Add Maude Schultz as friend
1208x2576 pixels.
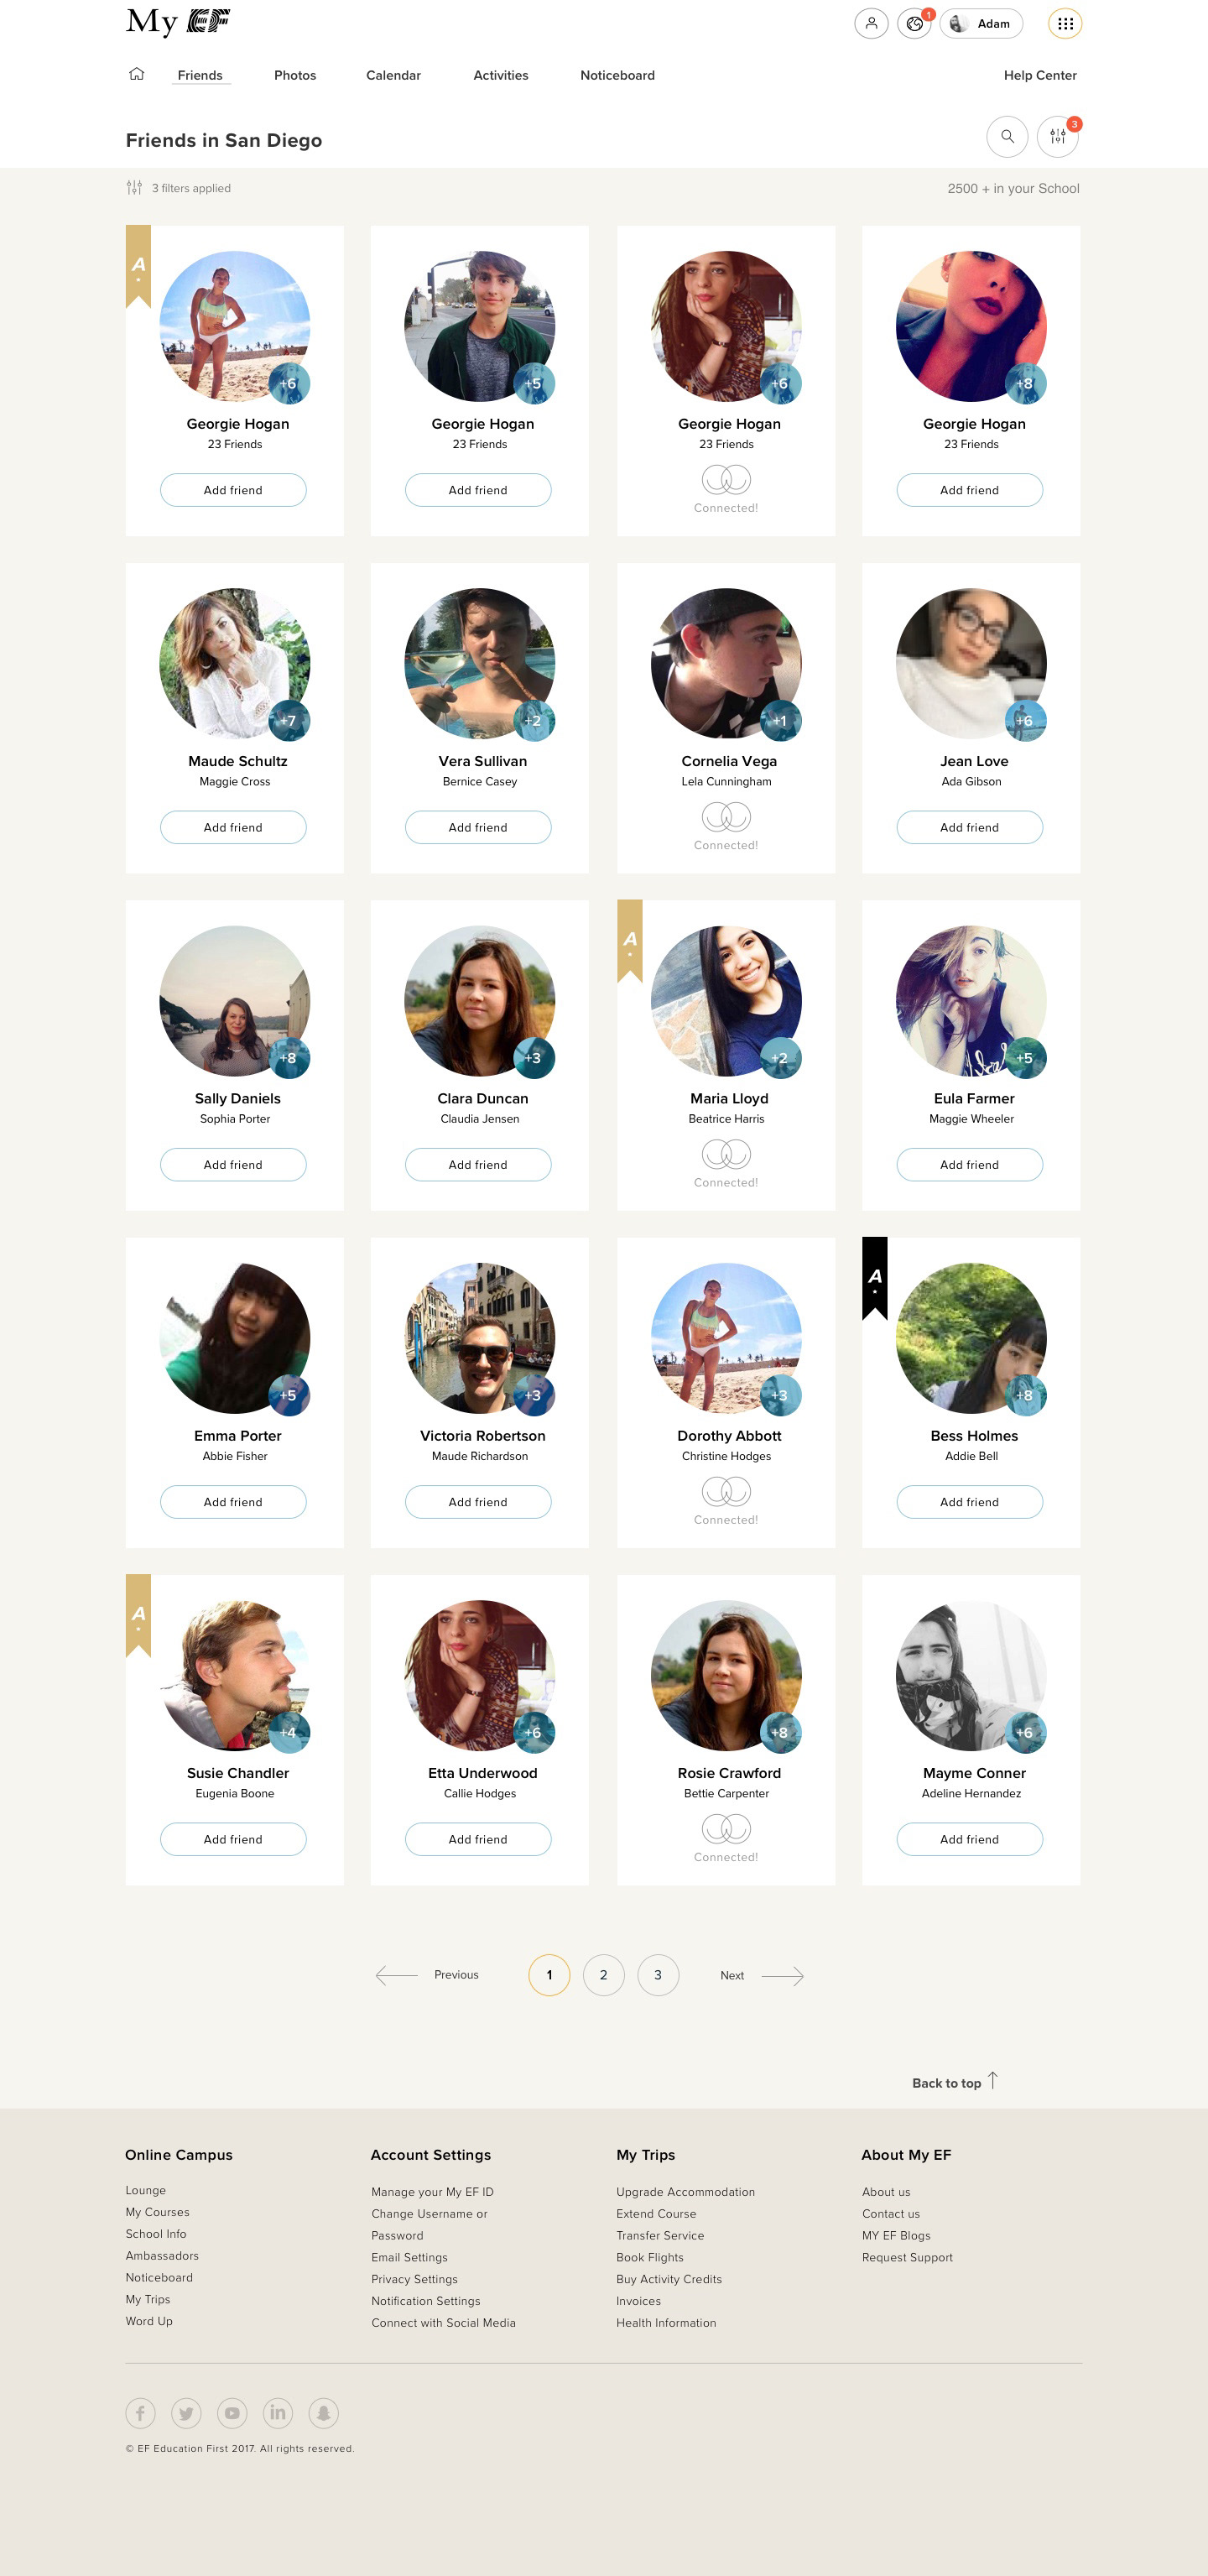tap(233, 827)
